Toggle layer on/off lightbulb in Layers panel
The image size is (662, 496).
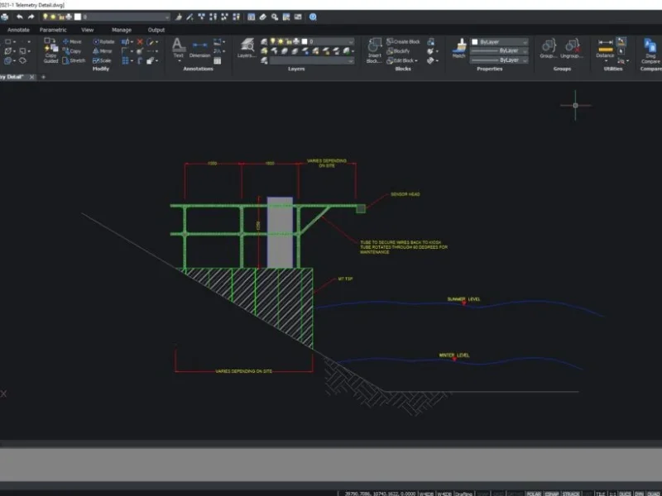click(x=273, y=41)
